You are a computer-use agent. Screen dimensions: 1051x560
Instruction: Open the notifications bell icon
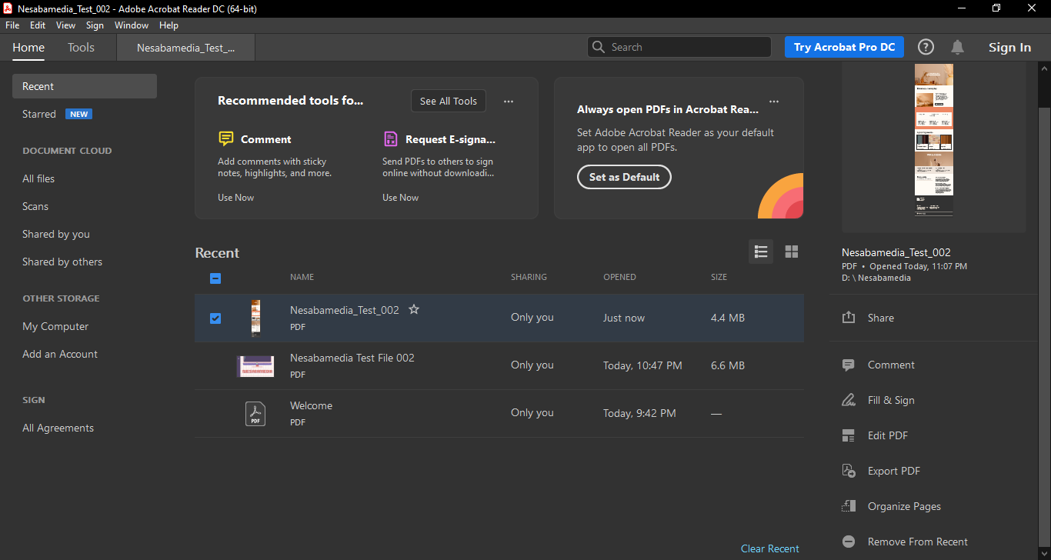coord(957,47)
